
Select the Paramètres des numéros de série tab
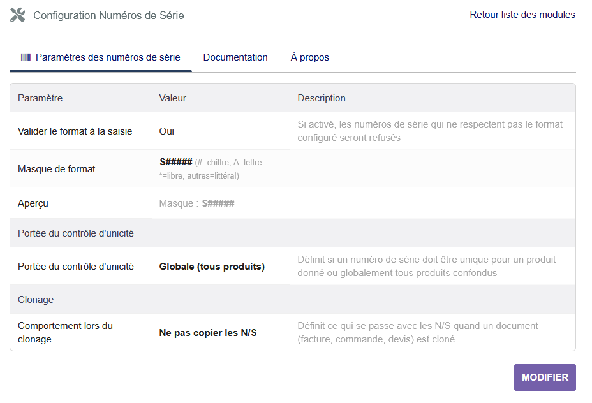pos(107,57)
